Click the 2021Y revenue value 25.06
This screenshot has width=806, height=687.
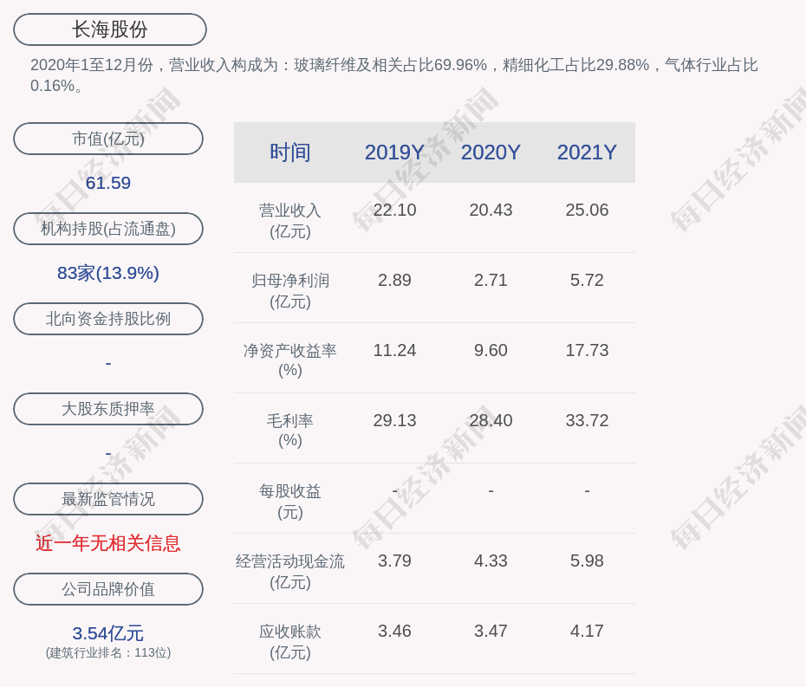pos(587,210)
